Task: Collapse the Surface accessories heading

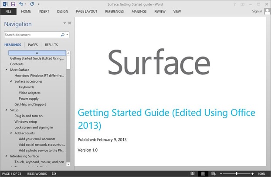Action: point(11,81)
